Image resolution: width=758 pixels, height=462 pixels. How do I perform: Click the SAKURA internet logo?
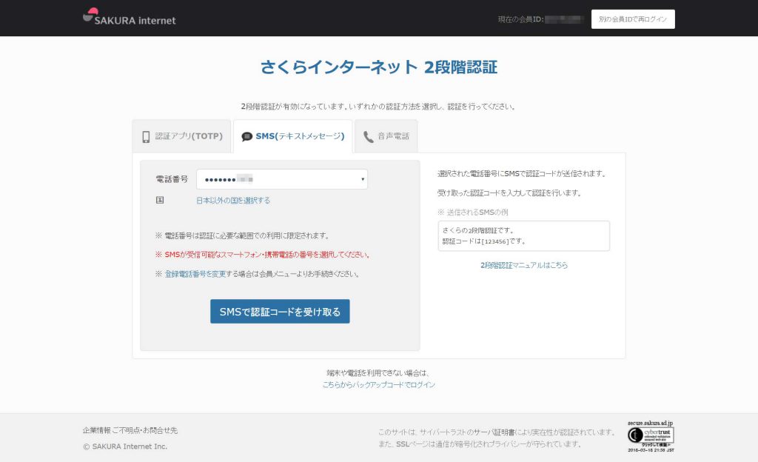(129, 17)
